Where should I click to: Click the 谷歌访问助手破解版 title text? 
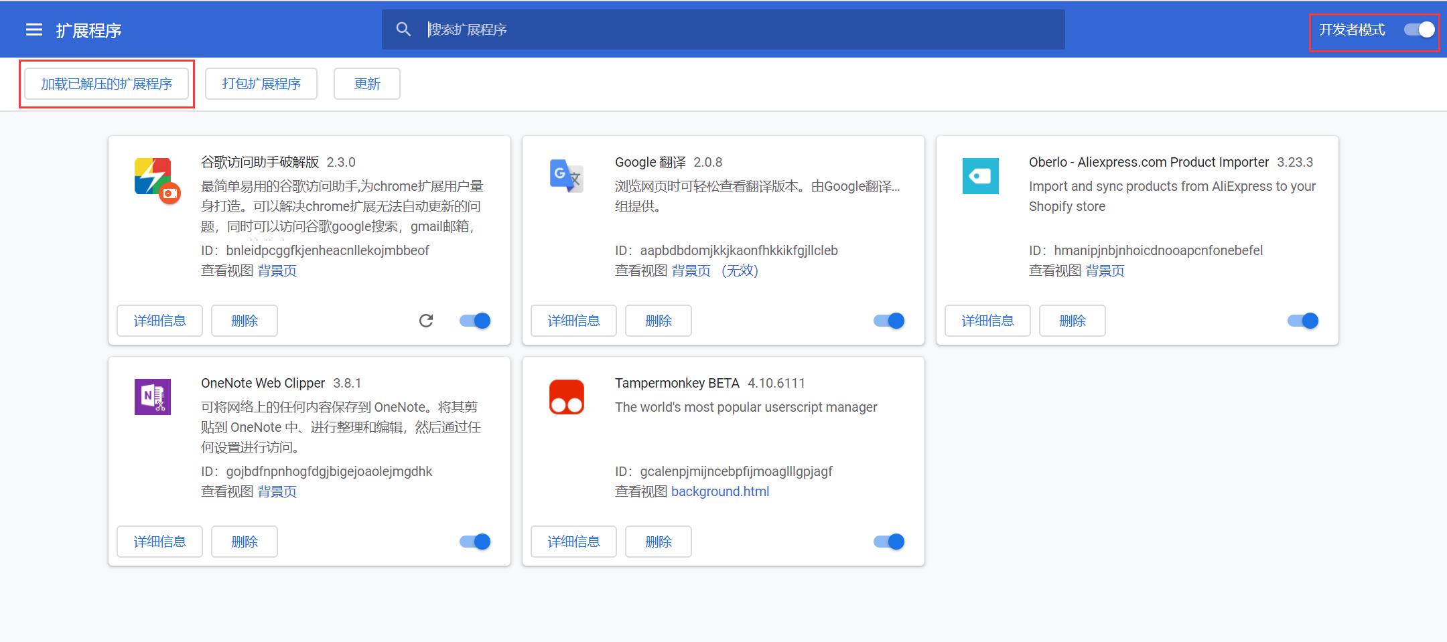coord(260,162)
